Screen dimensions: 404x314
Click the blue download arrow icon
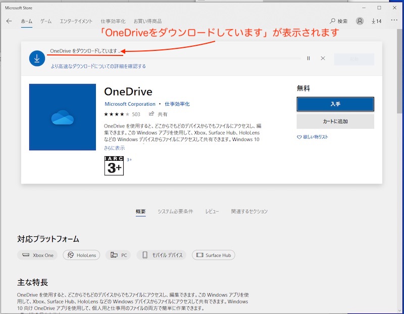(37, 58)
